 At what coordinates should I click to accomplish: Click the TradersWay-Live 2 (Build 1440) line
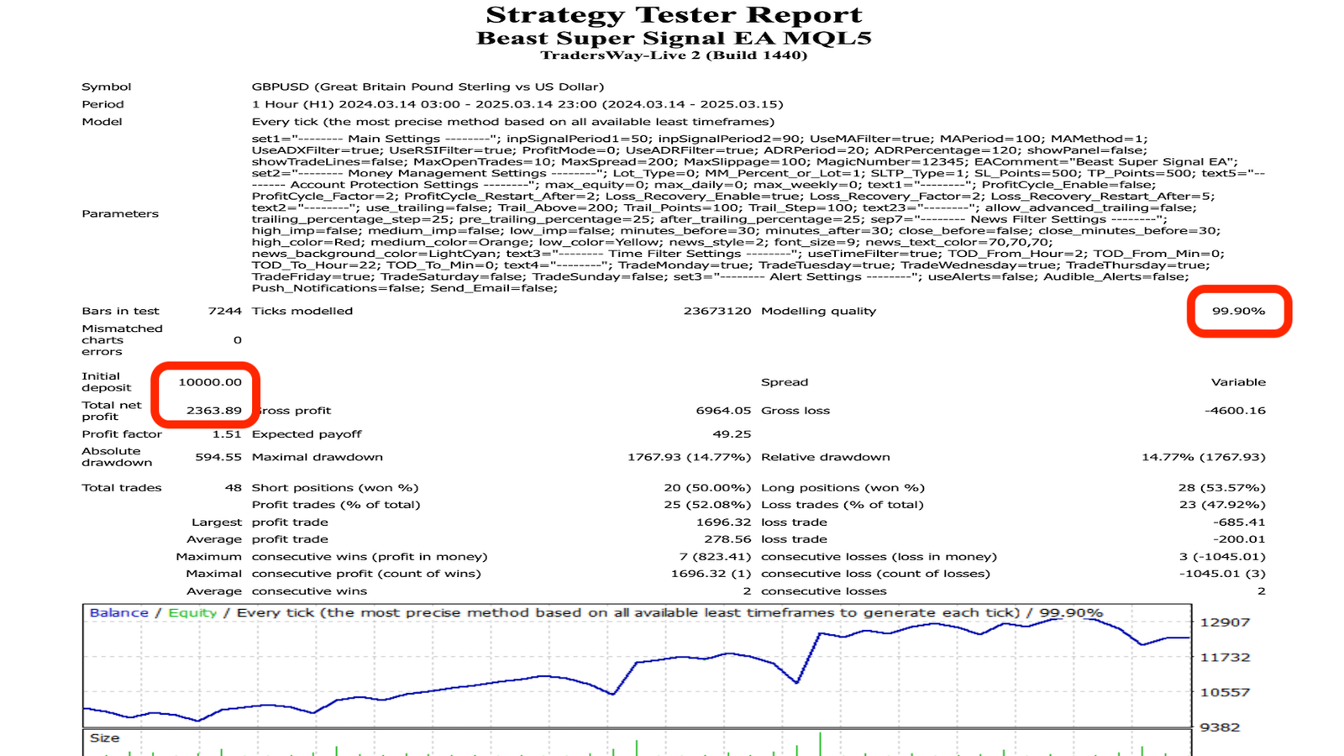(x=674, y=55)
